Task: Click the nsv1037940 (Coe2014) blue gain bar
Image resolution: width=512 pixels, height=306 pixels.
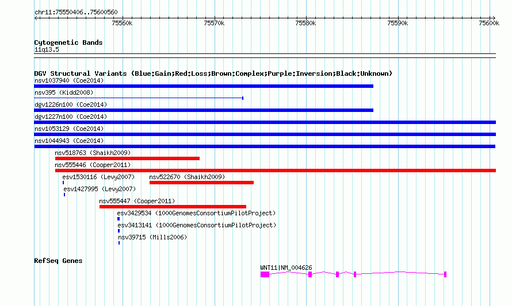Action: [204, 86]
